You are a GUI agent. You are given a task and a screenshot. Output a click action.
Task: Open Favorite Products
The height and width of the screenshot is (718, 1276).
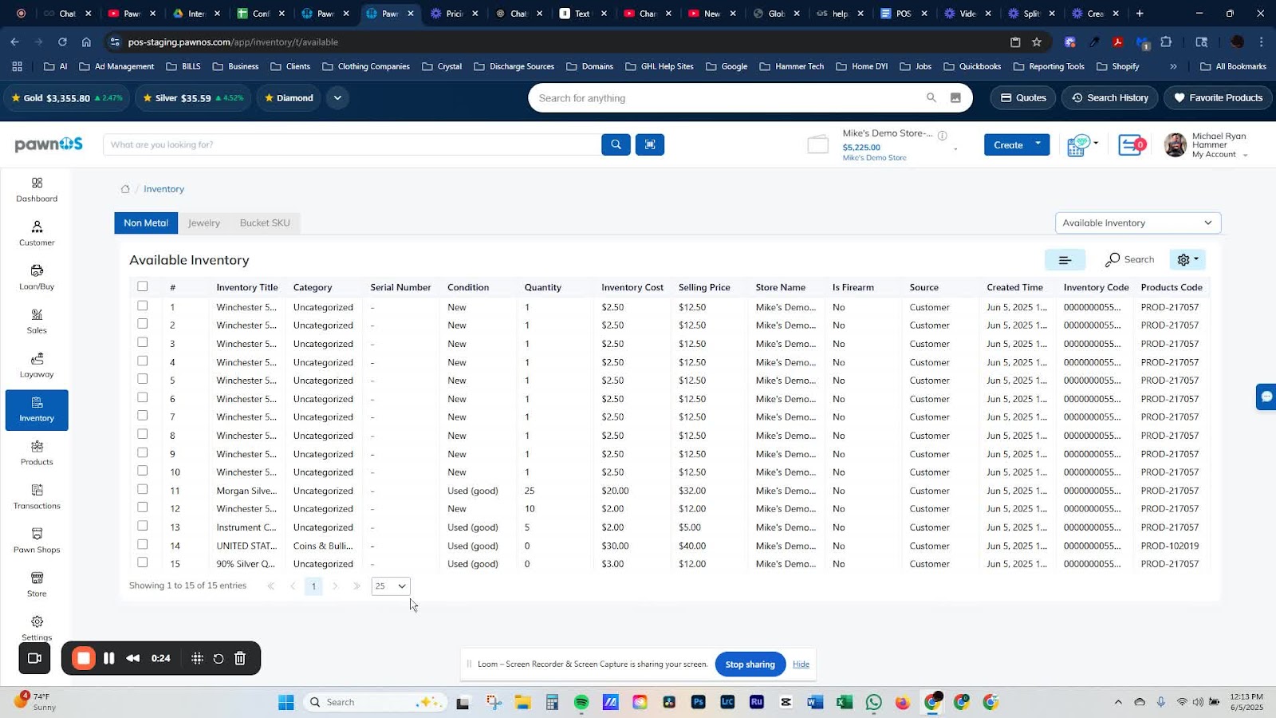[x=1219, y=98]
